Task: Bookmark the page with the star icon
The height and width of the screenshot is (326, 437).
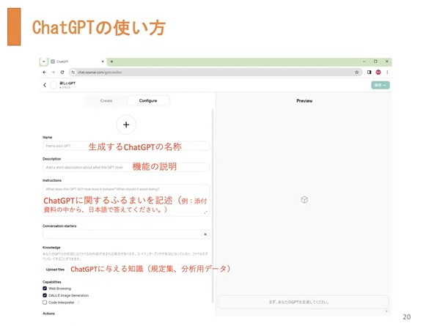Action: pyautogui.click(x=357, y=72)
